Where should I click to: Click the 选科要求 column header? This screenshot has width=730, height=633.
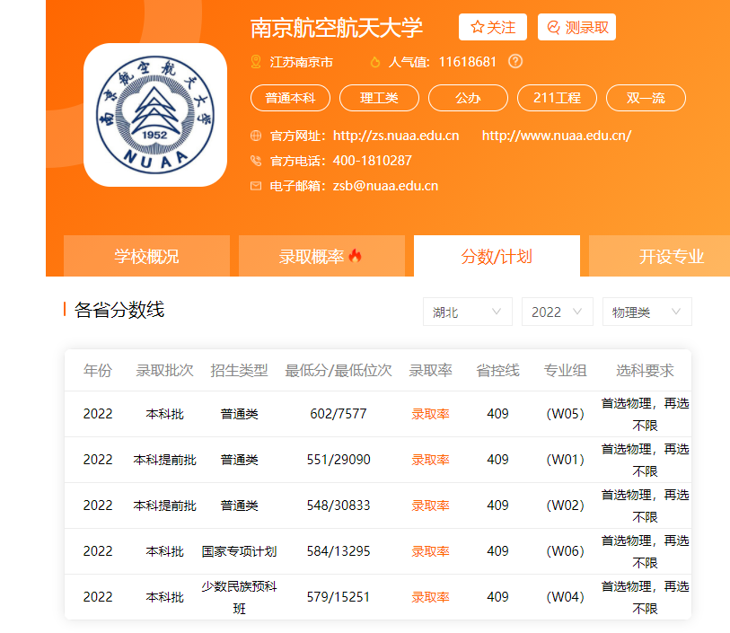645,371
